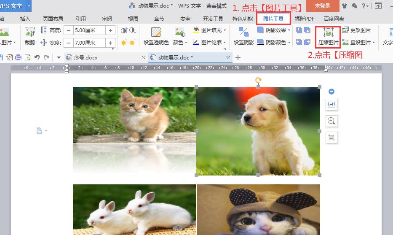Image resolution: width=393 pixels, height=235 pixels.
Task: Click blue minus button beside puppy image
Action: [x=332, y=92]
